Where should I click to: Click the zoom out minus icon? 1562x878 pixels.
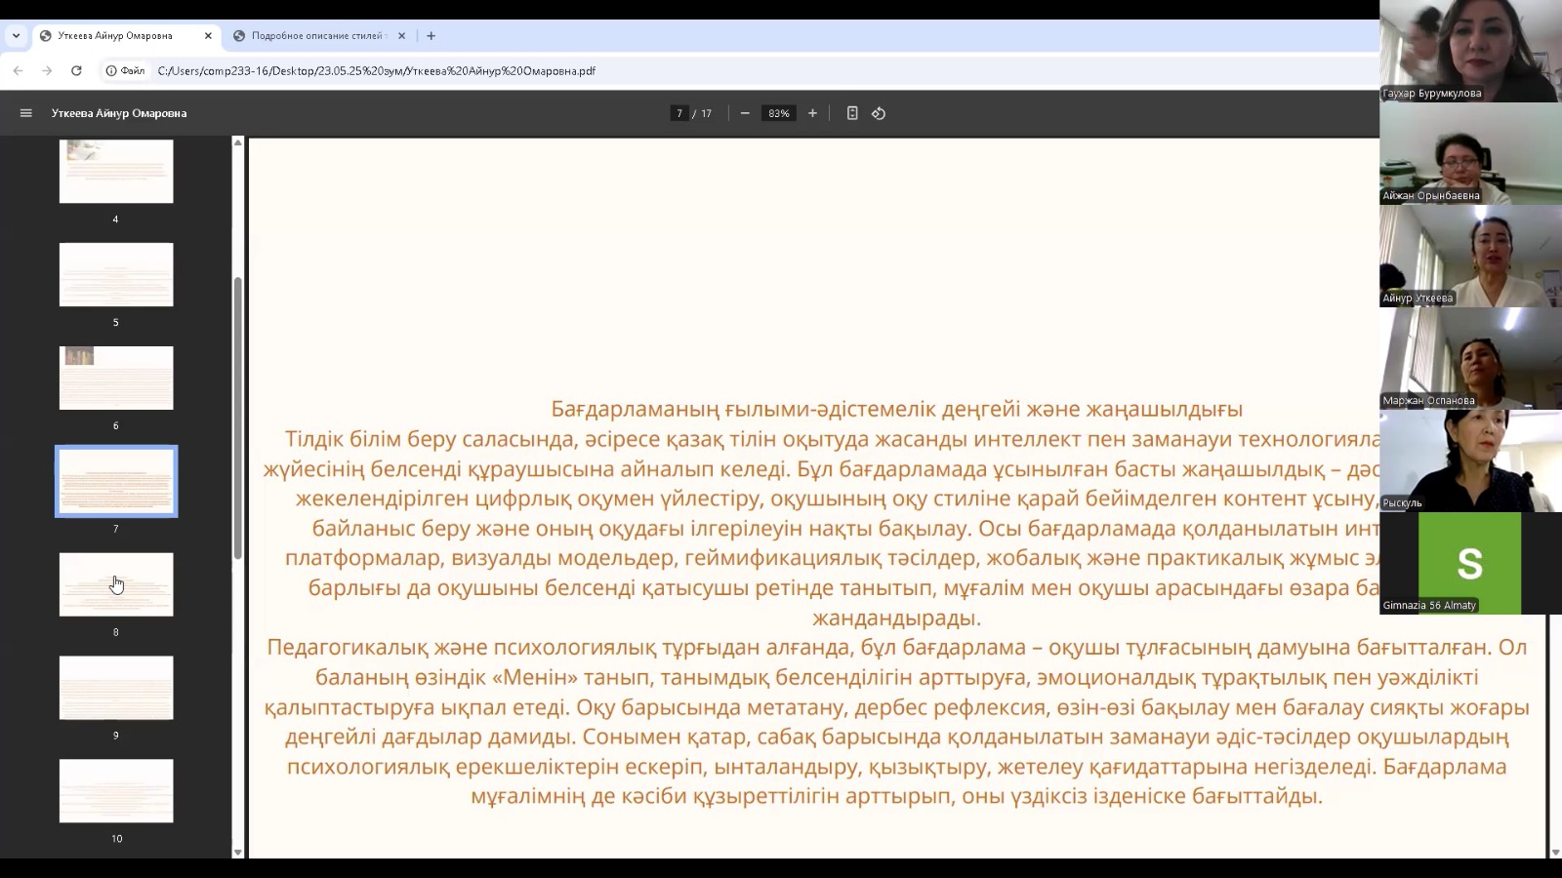point(745,113)
